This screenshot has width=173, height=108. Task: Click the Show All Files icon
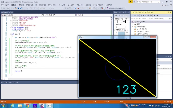tap(151, 16)
